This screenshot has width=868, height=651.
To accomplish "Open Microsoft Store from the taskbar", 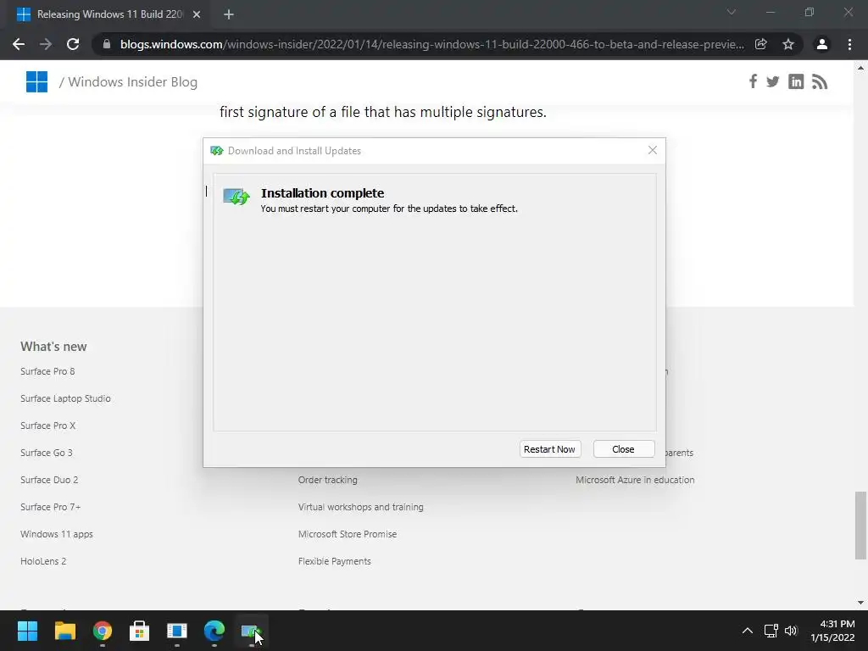I will (140, 631).
